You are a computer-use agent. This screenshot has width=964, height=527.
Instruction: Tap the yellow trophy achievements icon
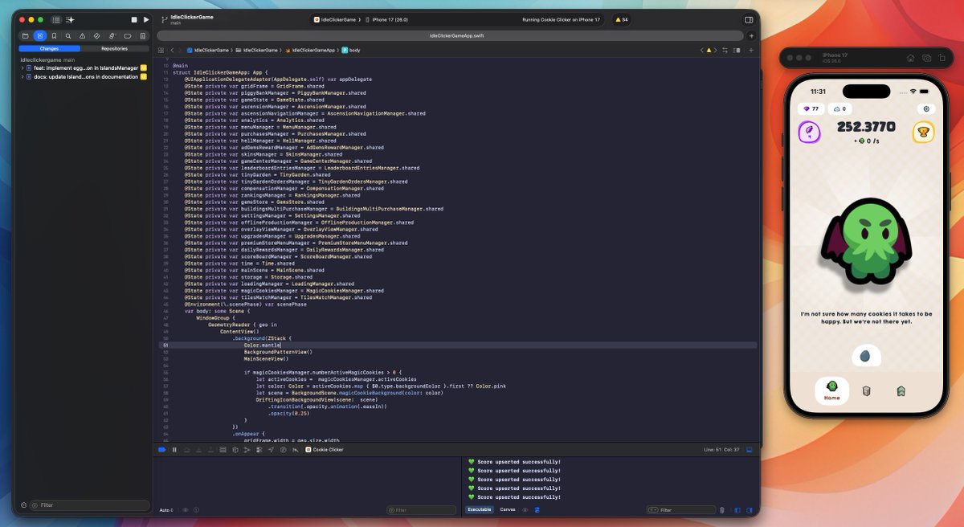tap(924, 132)
